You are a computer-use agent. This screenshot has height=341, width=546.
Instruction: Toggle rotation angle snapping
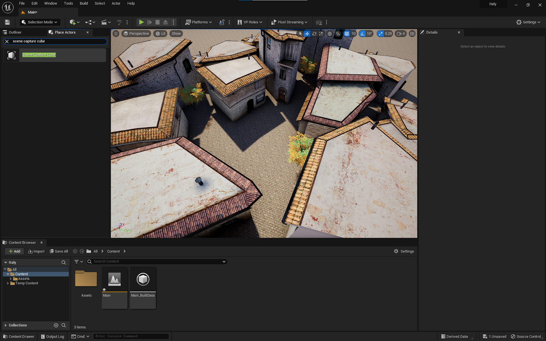[x=362, y=33]
